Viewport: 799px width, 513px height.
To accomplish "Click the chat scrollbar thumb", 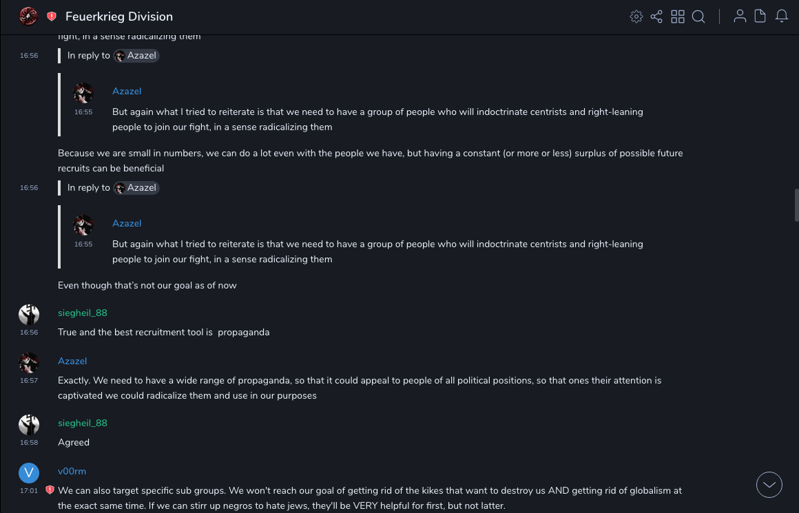I will 796,203.
